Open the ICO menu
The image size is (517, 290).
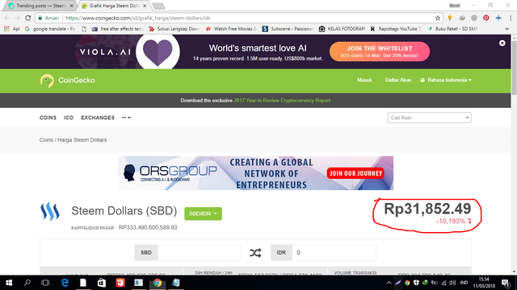[69, 118]
